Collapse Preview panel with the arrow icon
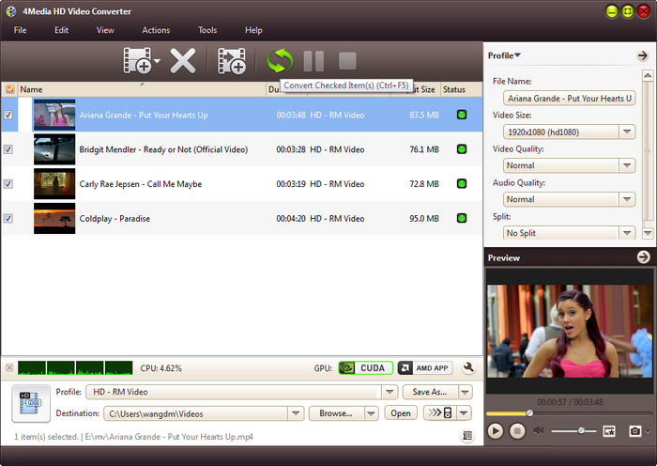 [643, 257]
